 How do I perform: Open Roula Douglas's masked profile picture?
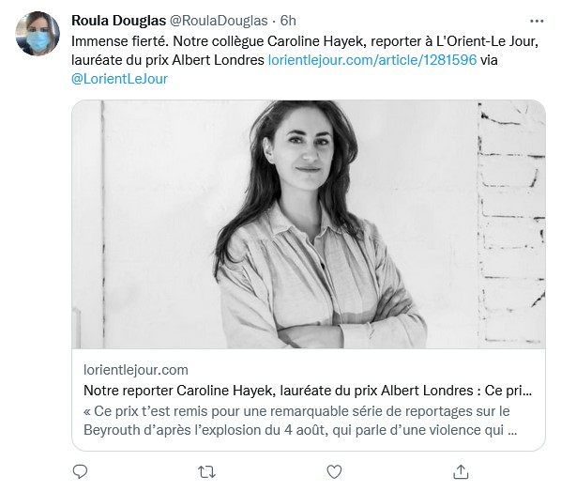pos(38,33)
